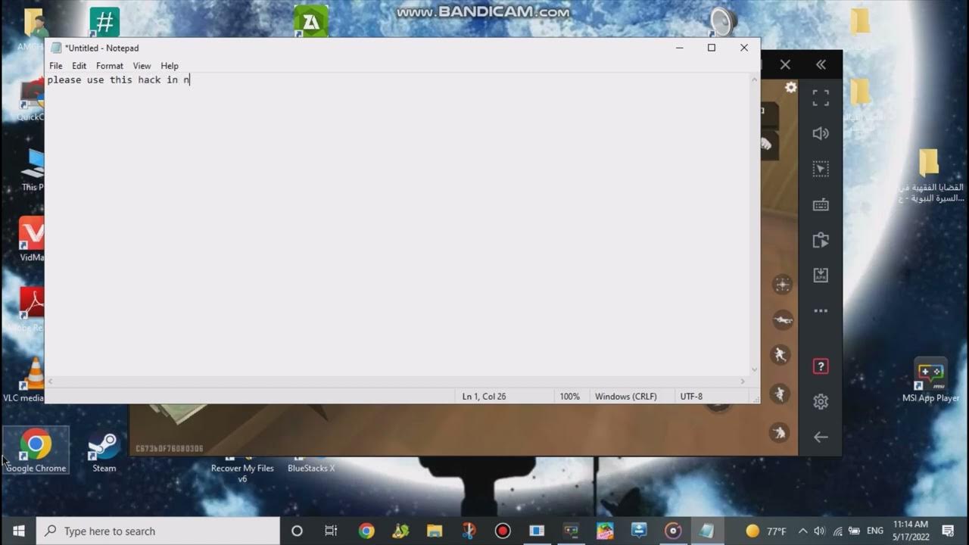The height and width of the screenshot is (545, 969).
Task: Click the back arrow in emulator sidebar
Action: [x=821, y=437]
